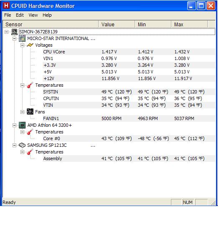Viewport: 219px width, 249px height.
Task: Click the SAMSUNG SP1213C hard drive icon
Action: pos(22,145)
